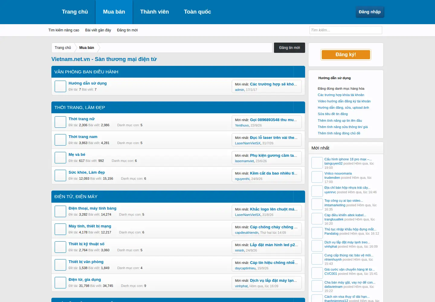This screenshot has width=435, height=302.
Task: Collapse the VĂN PHÒNG BAN ĐIỀU HÀNH category
Action: pos(299,72)
